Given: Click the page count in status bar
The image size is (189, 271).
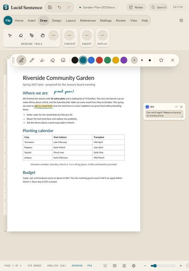Looking at the screenshot, I should coord(13,265).
